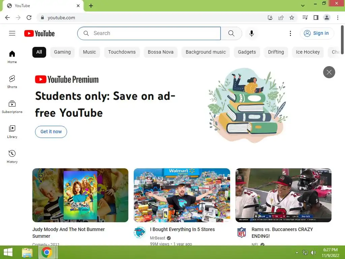
Task: Open the Judy Moody And The Not Bummer Summer title
Action: click(x=68, y=233)
